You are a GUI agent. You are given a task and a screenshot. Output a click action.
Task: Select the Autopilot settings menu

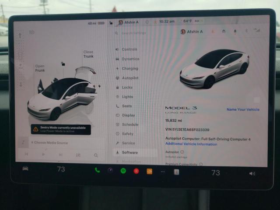point(129,78)
